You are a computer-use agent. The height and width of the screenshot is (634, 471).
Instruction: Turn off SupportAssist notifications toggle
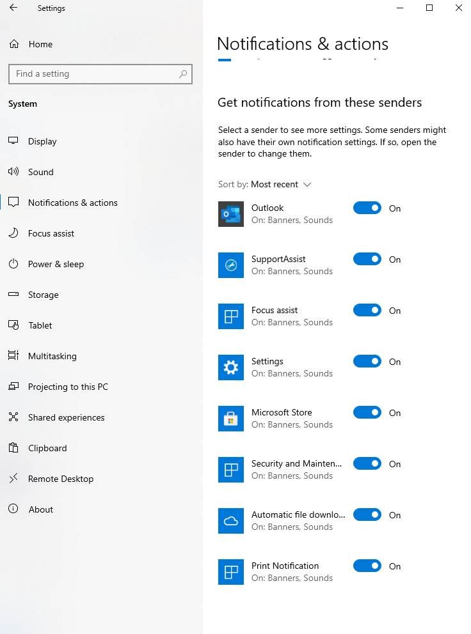[x=367, y=259]
